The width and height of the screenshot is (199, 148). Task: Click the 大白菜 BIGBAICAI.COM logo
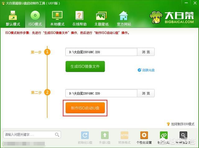pyautogui.click(x=172, y=17)
